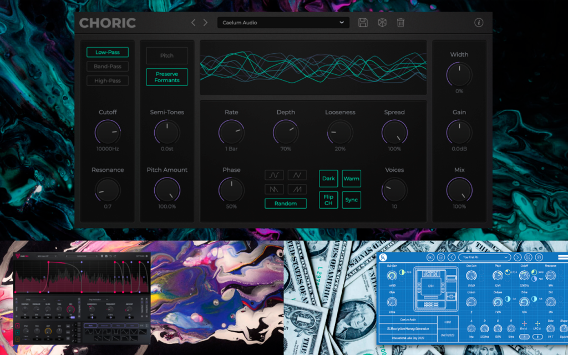Click the chorus waveform visualizer display
The image size is (568, 355).
pos(313,68)
